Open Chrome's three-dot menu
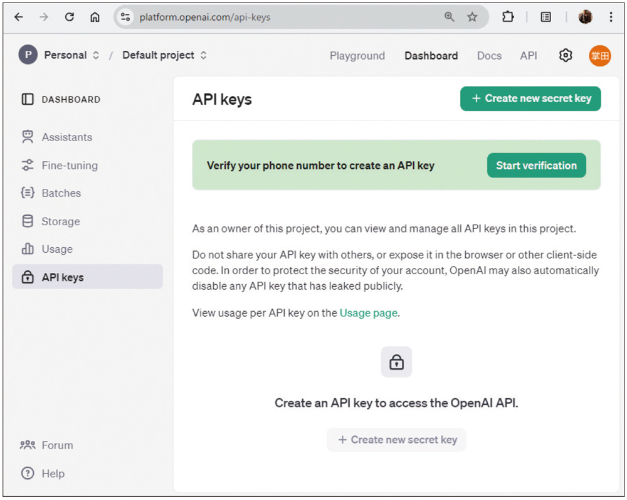 click(611, 17)
